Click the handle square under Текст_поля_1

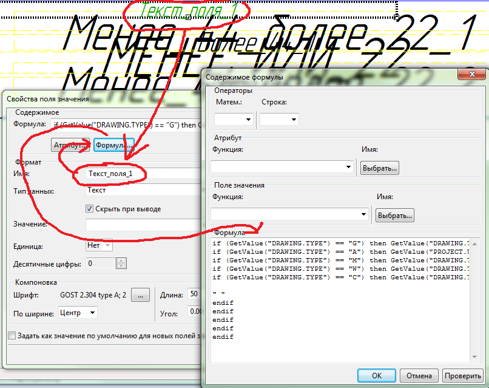(188, 18)
